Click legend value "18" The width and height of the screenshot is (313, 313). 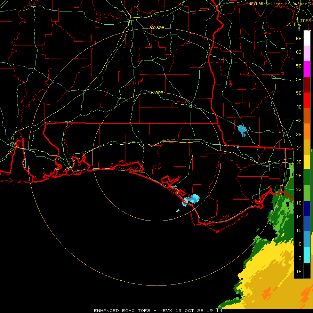(x=299, y=203)
